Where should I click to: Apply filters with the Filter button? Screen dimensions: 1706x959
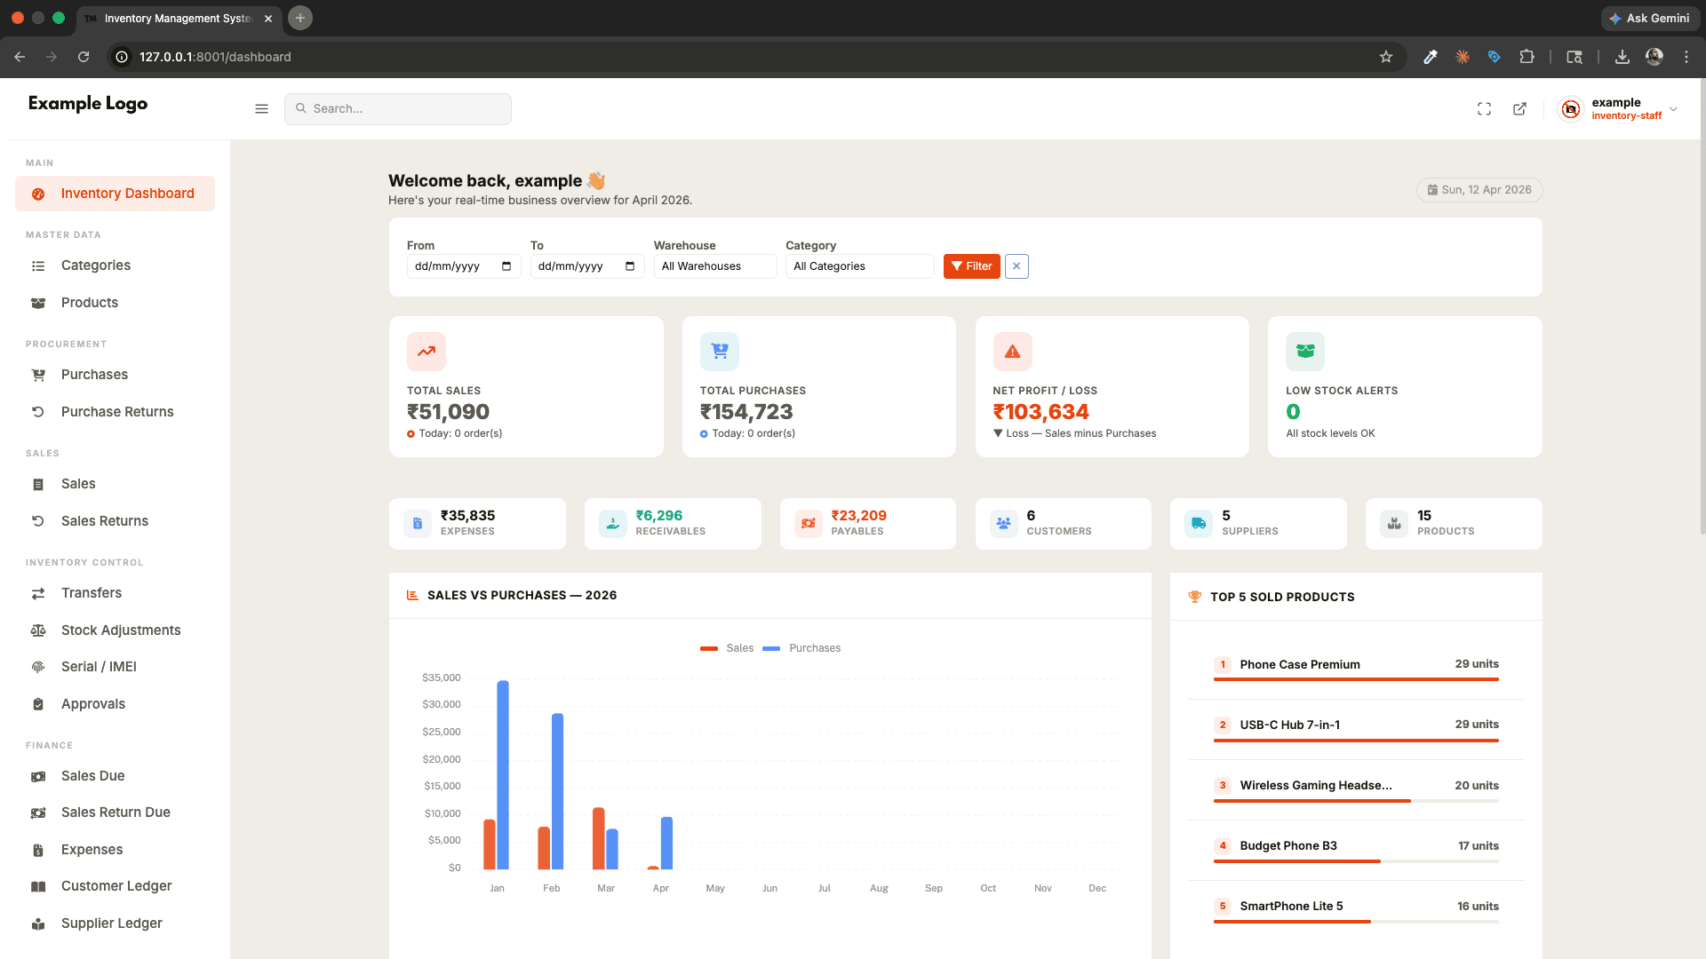pyautogui.click(x=971, y=266)
